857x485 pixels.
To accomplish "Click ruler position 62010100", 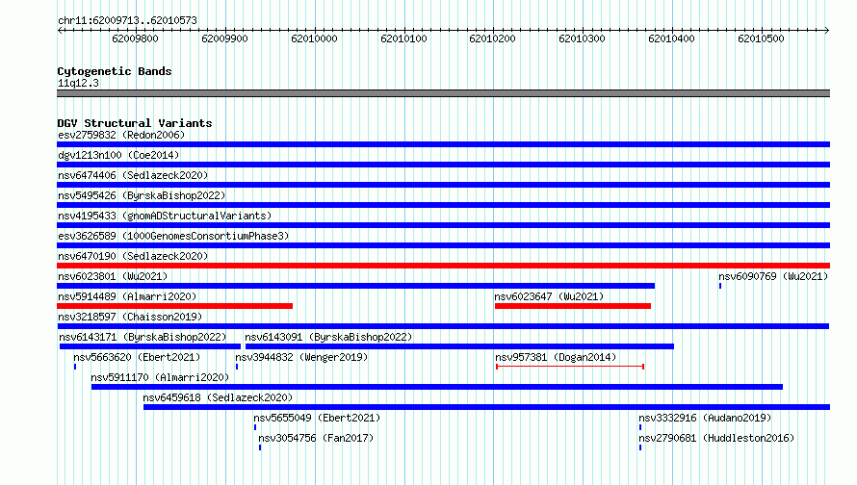I will coord(403,38).
